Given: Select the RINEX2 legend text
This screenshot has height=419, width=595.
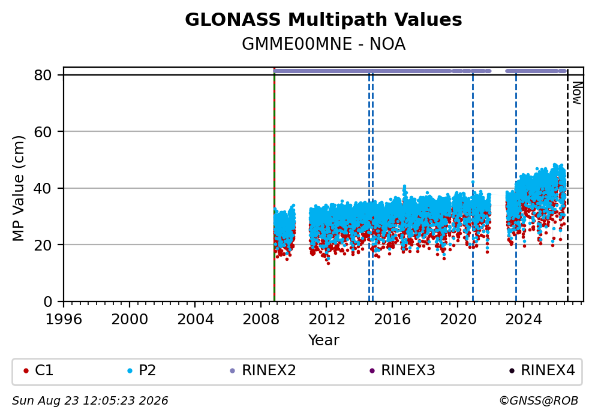Looking at the screenshot, I should pyautogui.click(x=269, y=370).
